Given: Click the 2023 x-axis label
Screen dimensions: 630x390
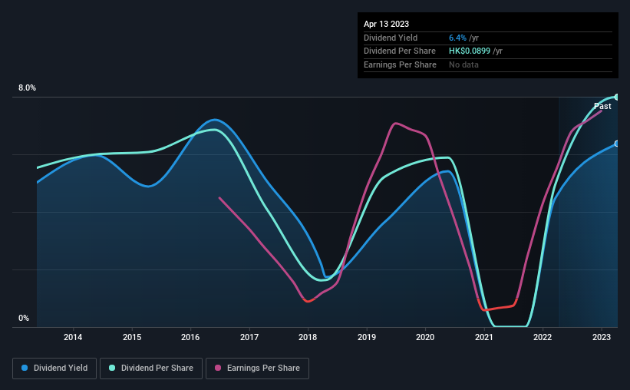Looking at the screenshot, I should tap(602, 337).
